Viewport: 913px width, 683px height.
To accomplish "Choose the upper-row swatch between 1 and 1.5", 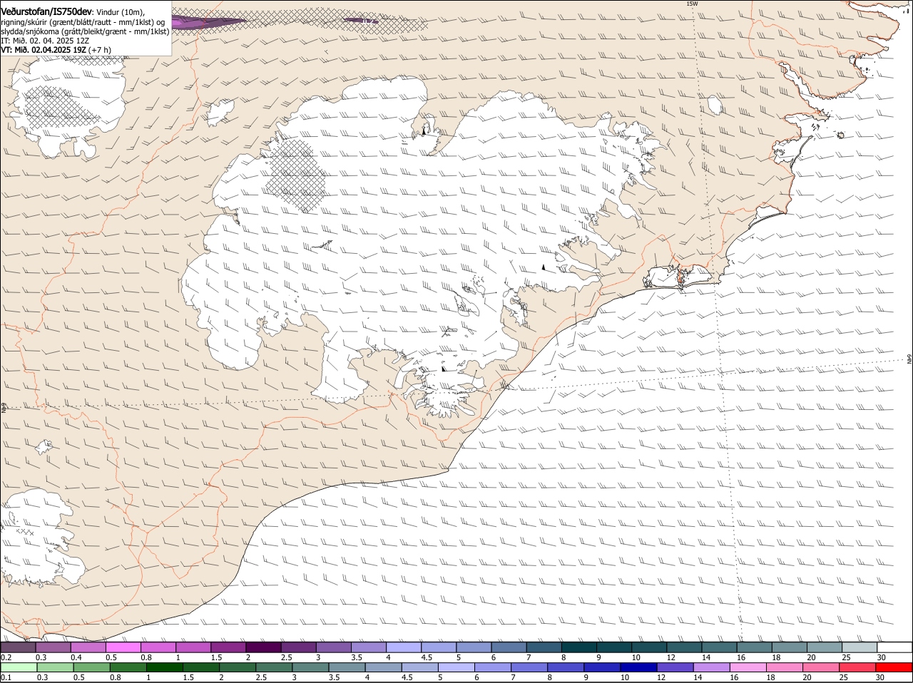I will point(193,647).
